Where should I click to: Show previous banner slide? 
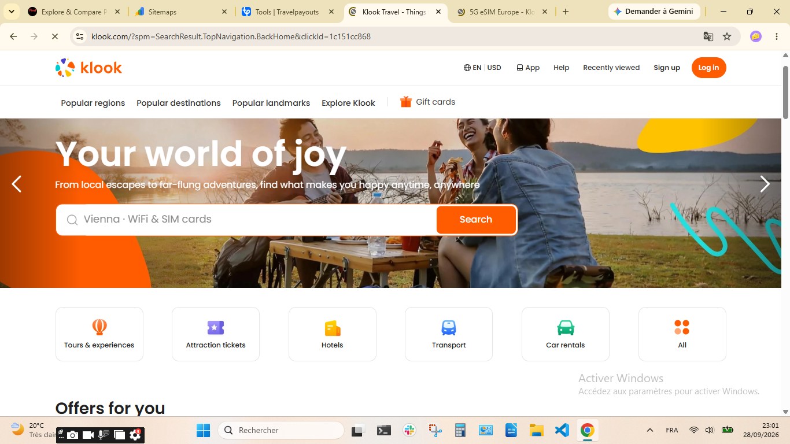point(17,184)
